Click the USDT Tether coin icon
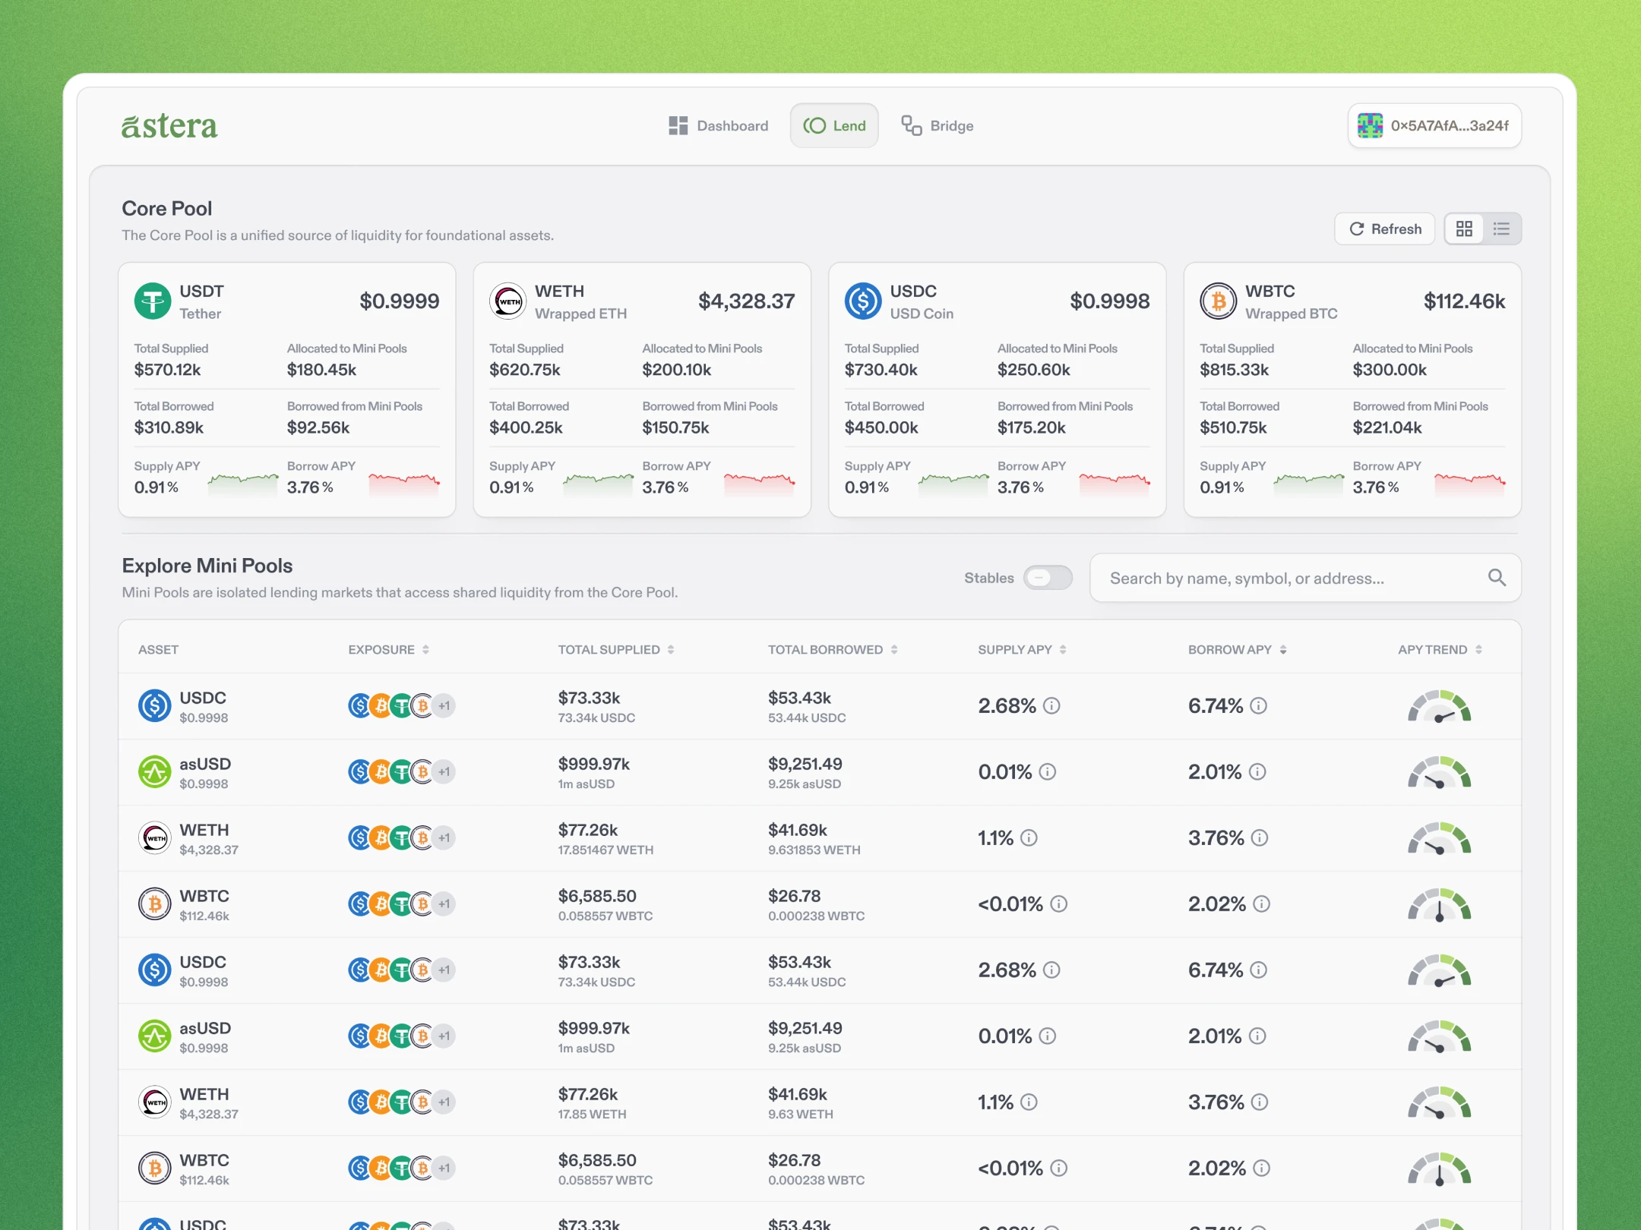 (x=153, y=301)
